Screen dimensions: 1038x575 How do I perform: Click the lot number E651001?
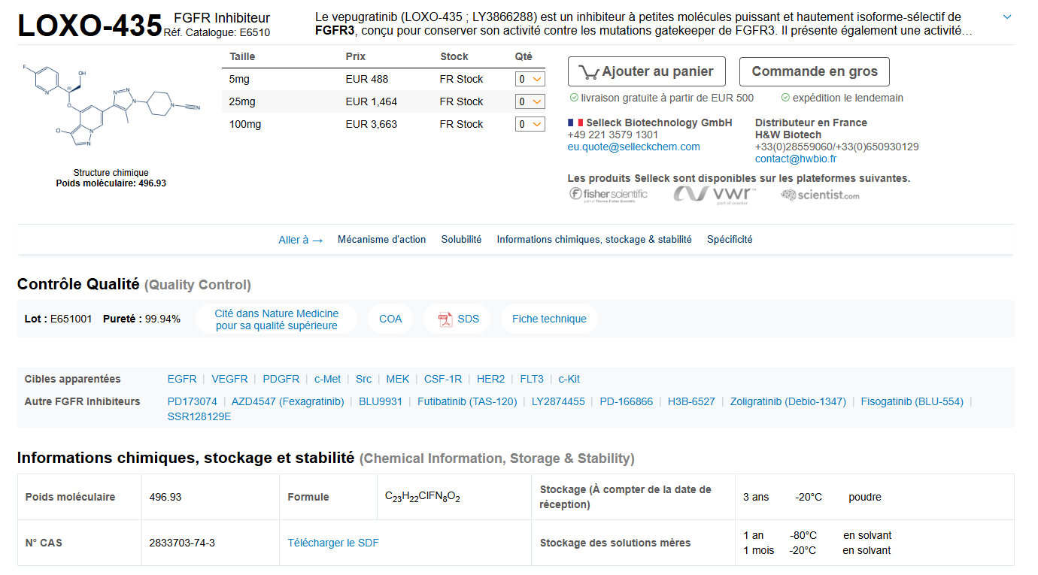coord(71,319)
